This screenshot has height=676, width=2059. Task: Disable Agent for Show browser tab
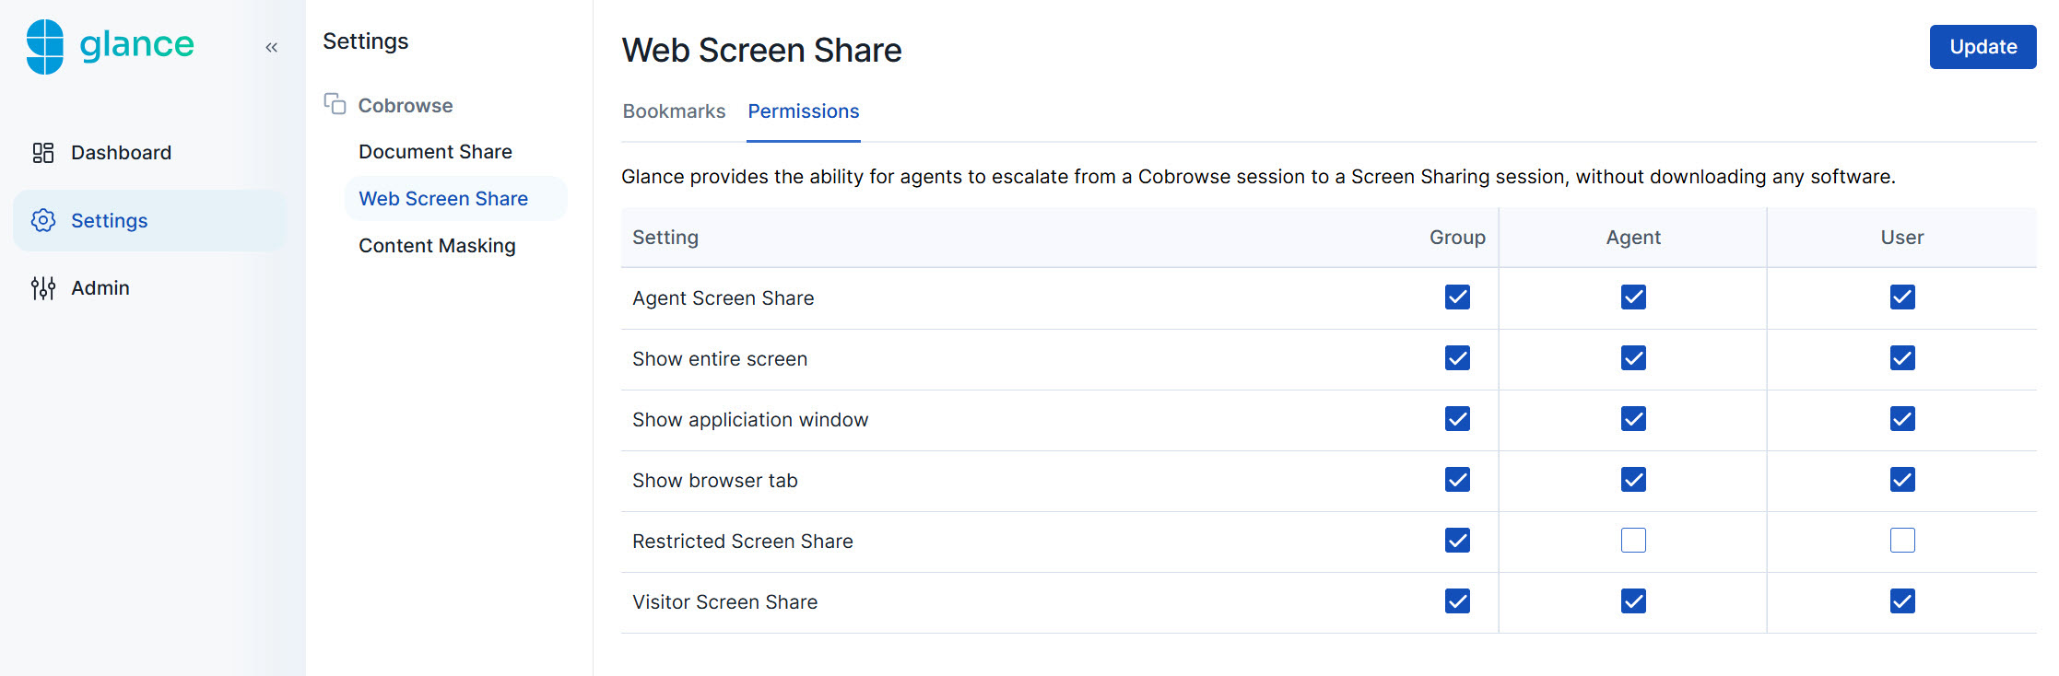coord(1633,480)
